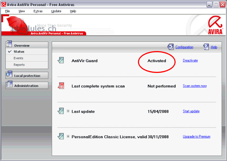Click the Activated status text
This screenshot has width=227, height=161.
point(157,61)
